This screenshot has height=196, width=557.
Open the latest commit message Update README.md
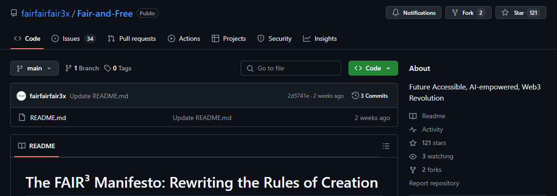pyautogui.click(x=99, y=96)
